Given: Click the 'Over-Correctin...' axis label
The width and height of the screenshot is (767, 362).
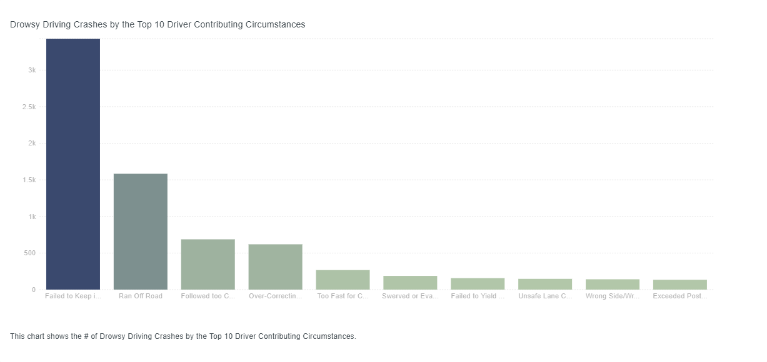Looking at the screenshot, I should (x=276, y=296).
